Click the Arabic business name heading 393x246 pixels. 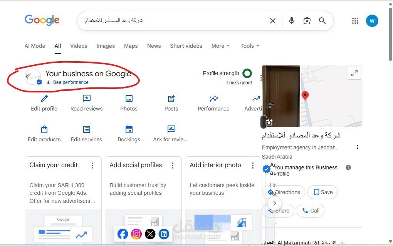(x=301, y=136)
